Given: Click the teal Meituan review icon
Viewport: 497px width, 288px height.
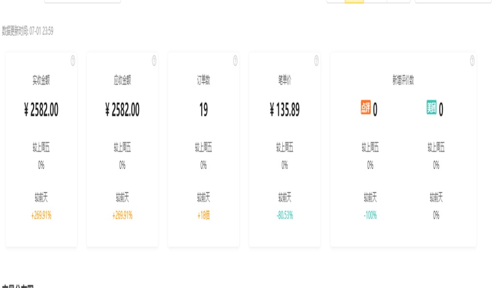Looking at the screenshot, I should coord(431,108).
